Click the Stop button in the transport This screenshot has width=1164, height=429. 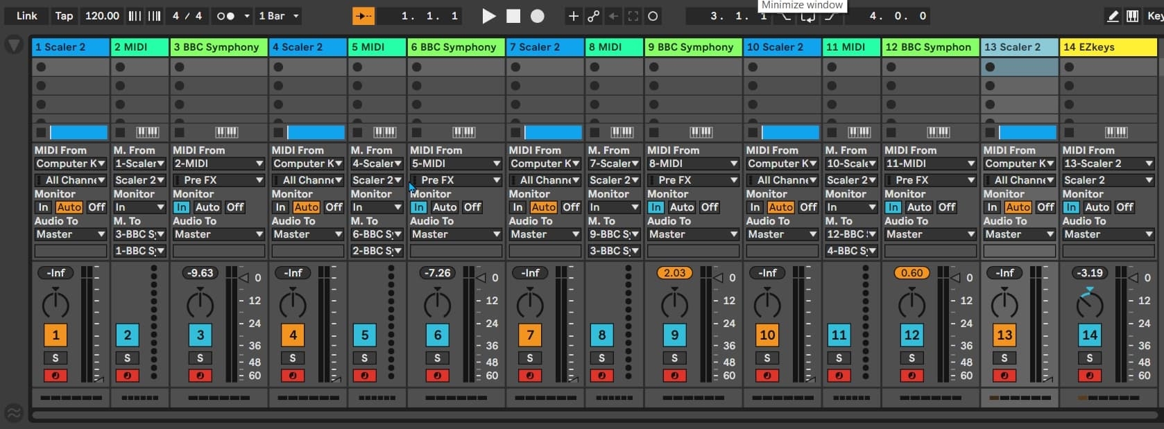tap(513, 16)
